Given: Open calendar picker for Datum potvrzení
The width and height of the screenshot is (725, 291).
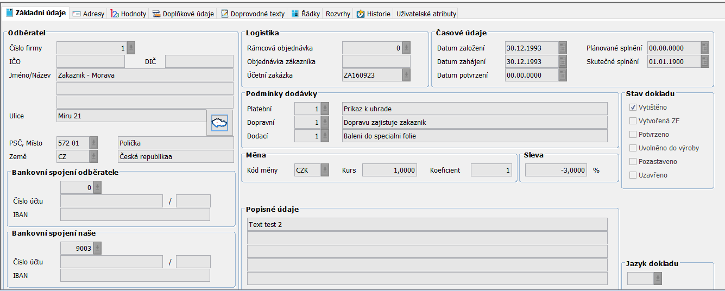Looking at the screenshot, I should [x=563, y=75].
